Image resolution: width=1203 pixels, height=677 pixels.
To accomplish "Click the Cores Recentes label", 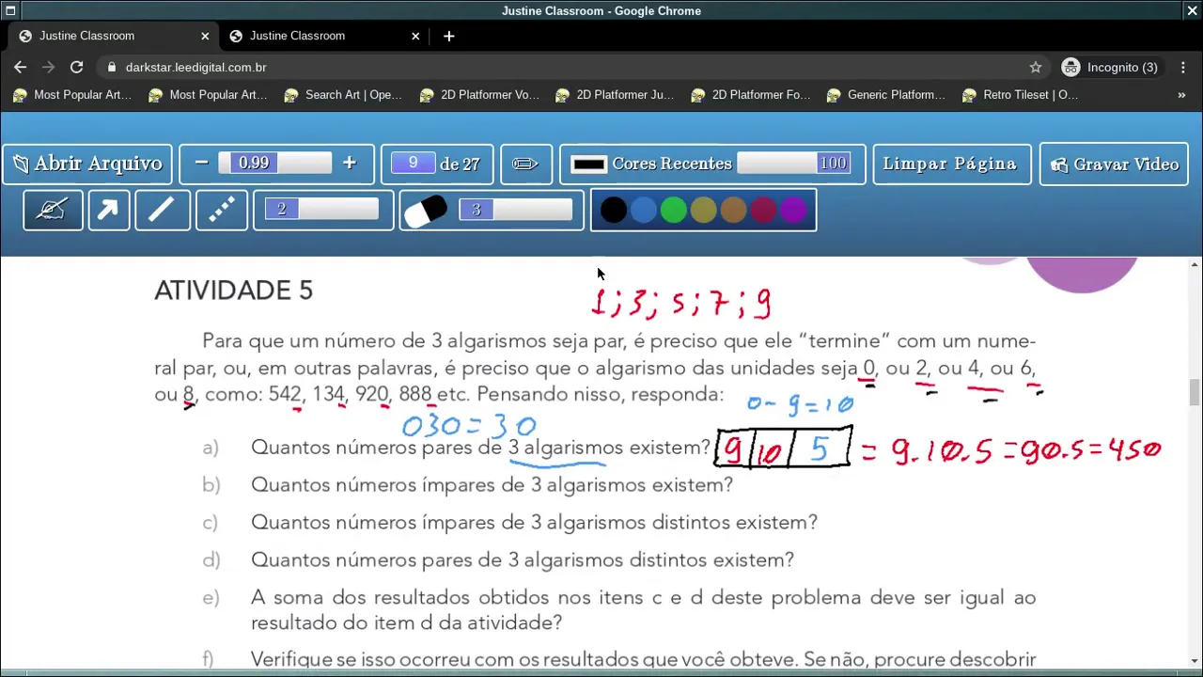I will tap(671, 164).
